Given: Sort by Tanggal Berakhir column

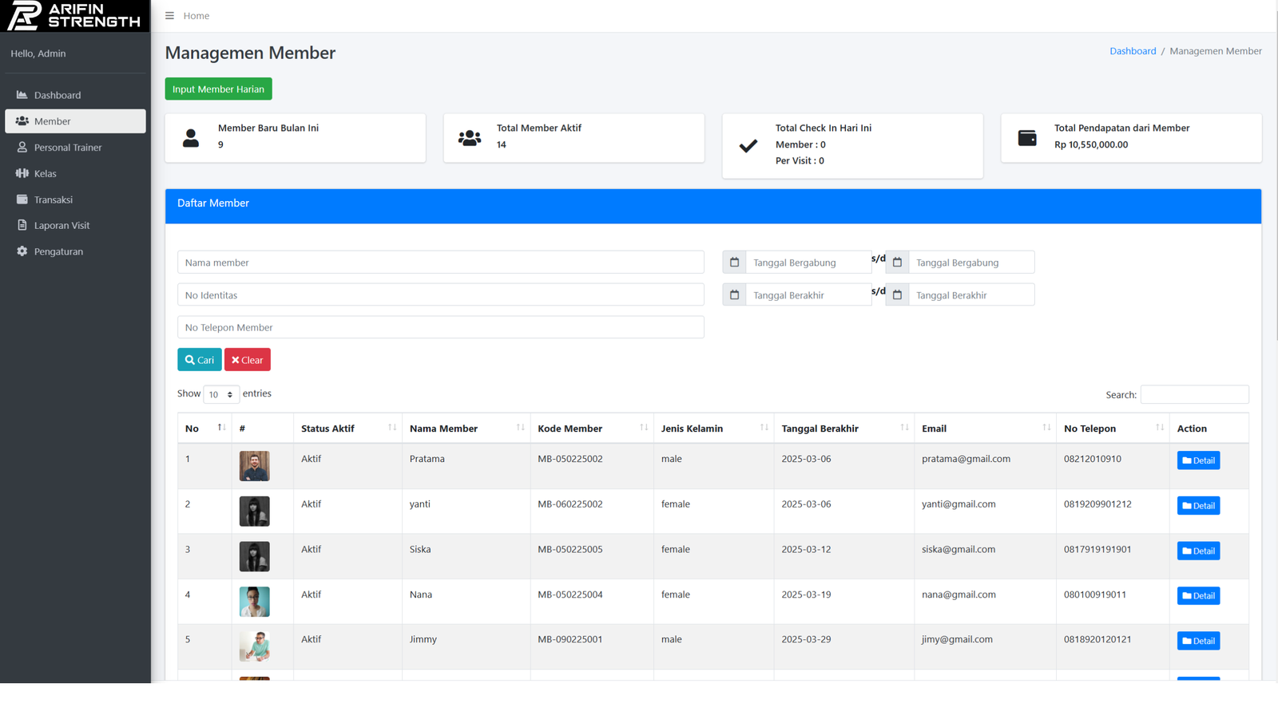Looking at the screenshot, I should pyautogui.click(x=843, y=429).
